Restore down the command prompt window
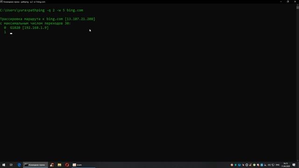Image resolution: width=299 pixels, height=168 pixels. 288,2
